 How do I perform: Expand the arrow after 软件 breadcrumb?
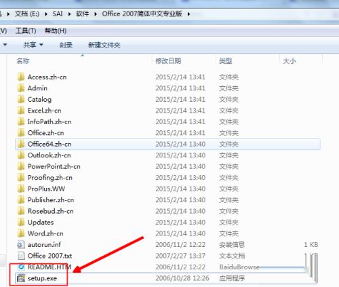96,14
